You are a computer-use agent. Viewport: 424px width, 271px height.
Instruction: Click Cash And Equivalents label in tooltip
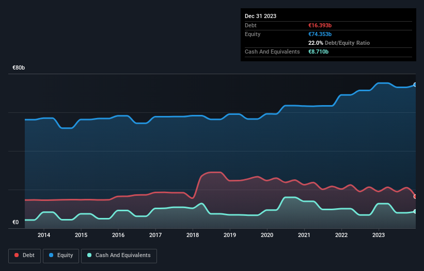[x=272, y=52]
